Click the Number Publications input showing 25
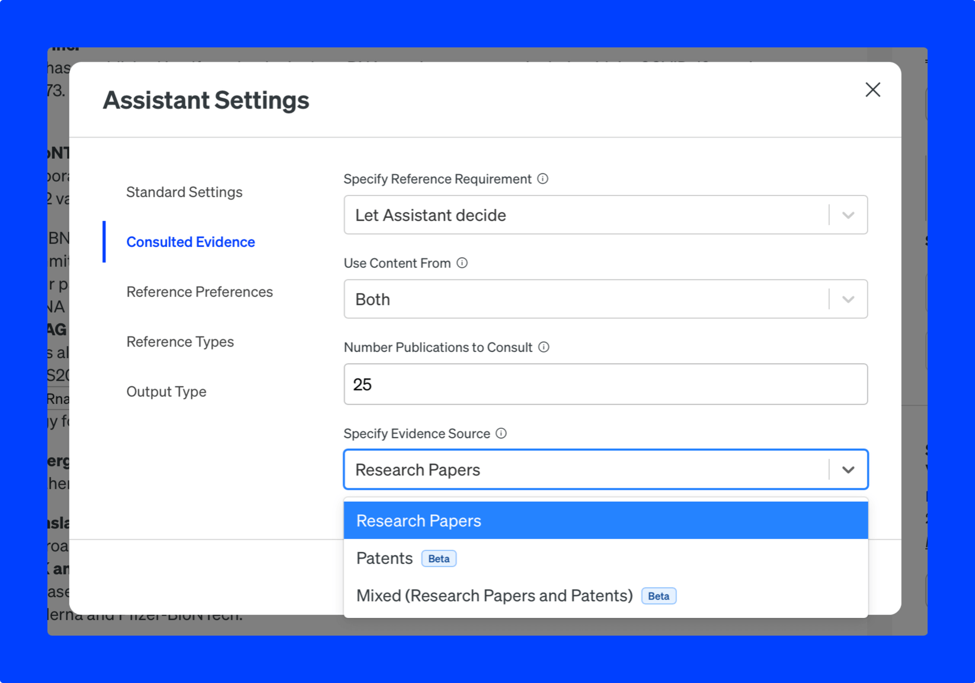Image resolution: width=975 pixels, height=683 pixels. [x=605, y=384]
